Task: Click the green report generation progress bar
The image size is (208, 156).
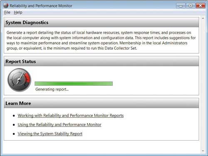Action: click(74, 84)
